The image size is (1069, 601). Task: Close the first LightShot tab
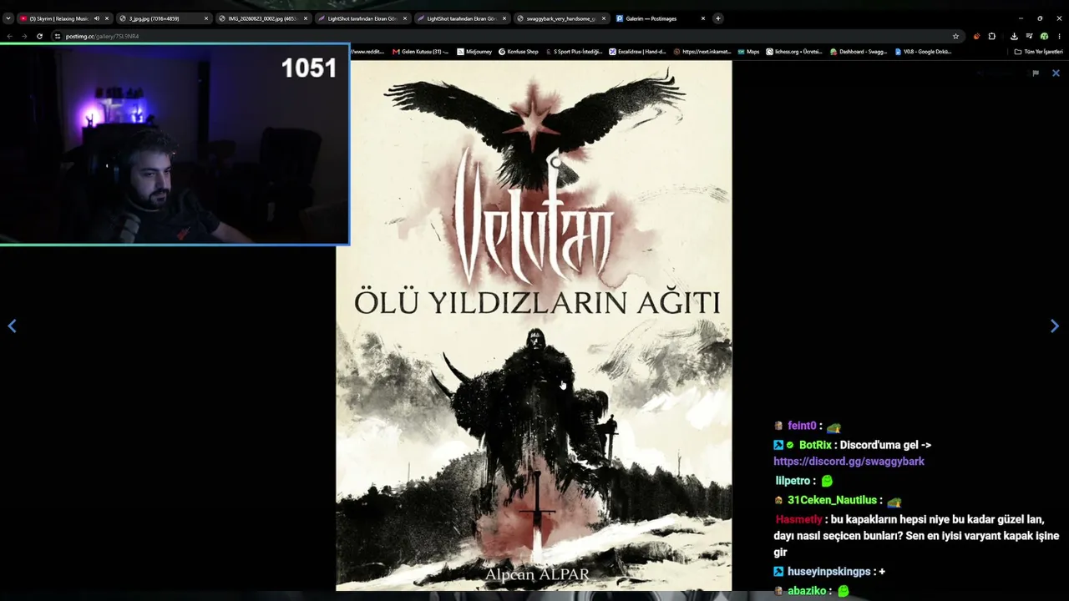coord(405,18)
